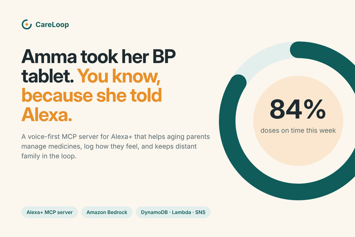Click the DynamoDB · Lambda · SNS tag
Viewport: 355px width, 237px height.
[x=173, y=212]
